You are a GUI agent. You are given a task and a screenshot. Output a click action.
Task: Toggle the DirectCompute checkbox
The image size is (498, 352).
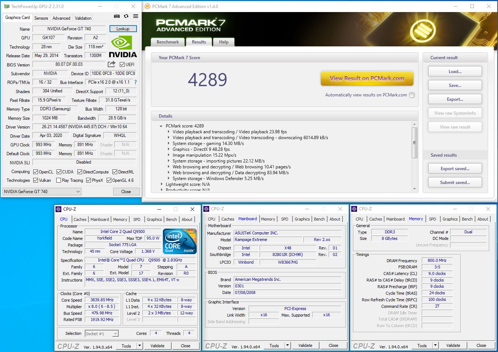point(80,172)
